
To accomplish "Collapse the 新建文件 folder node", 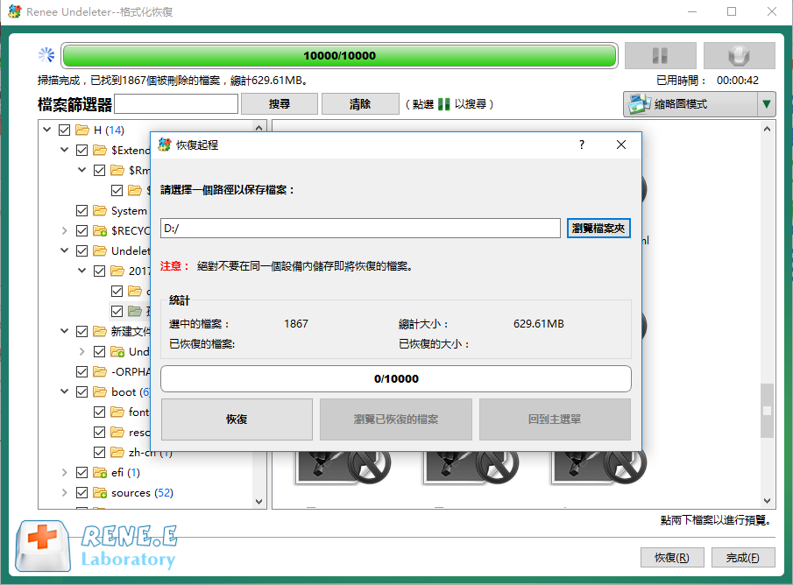I will pos(64,331).
